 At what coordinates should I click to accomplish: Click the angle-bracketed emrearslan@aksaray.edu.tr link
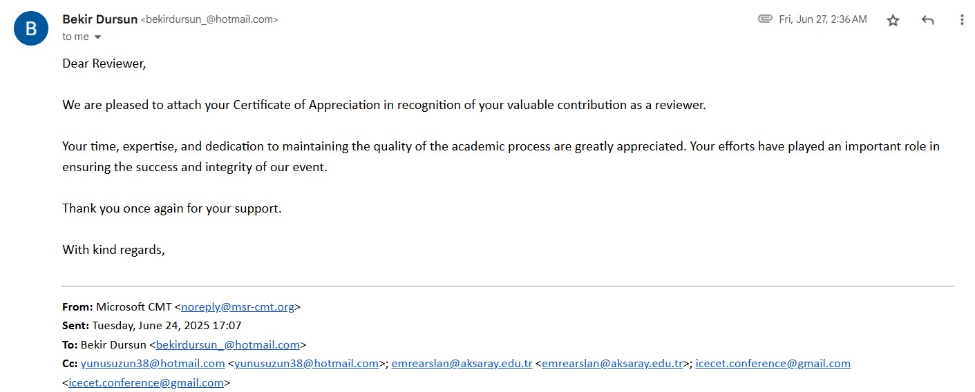(x=612, y=363)
